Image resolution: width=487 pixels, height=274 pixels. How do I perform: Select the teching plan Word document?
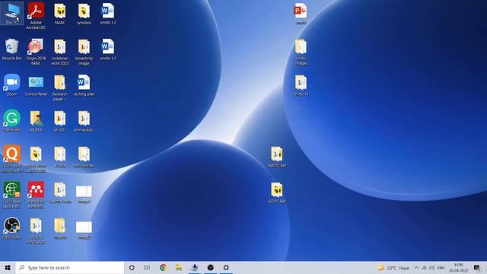point(84,85)
